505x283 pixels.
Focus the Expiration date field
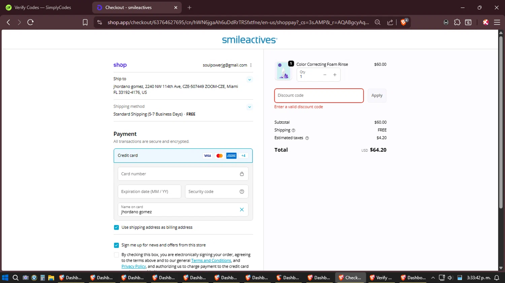[149, 191]
